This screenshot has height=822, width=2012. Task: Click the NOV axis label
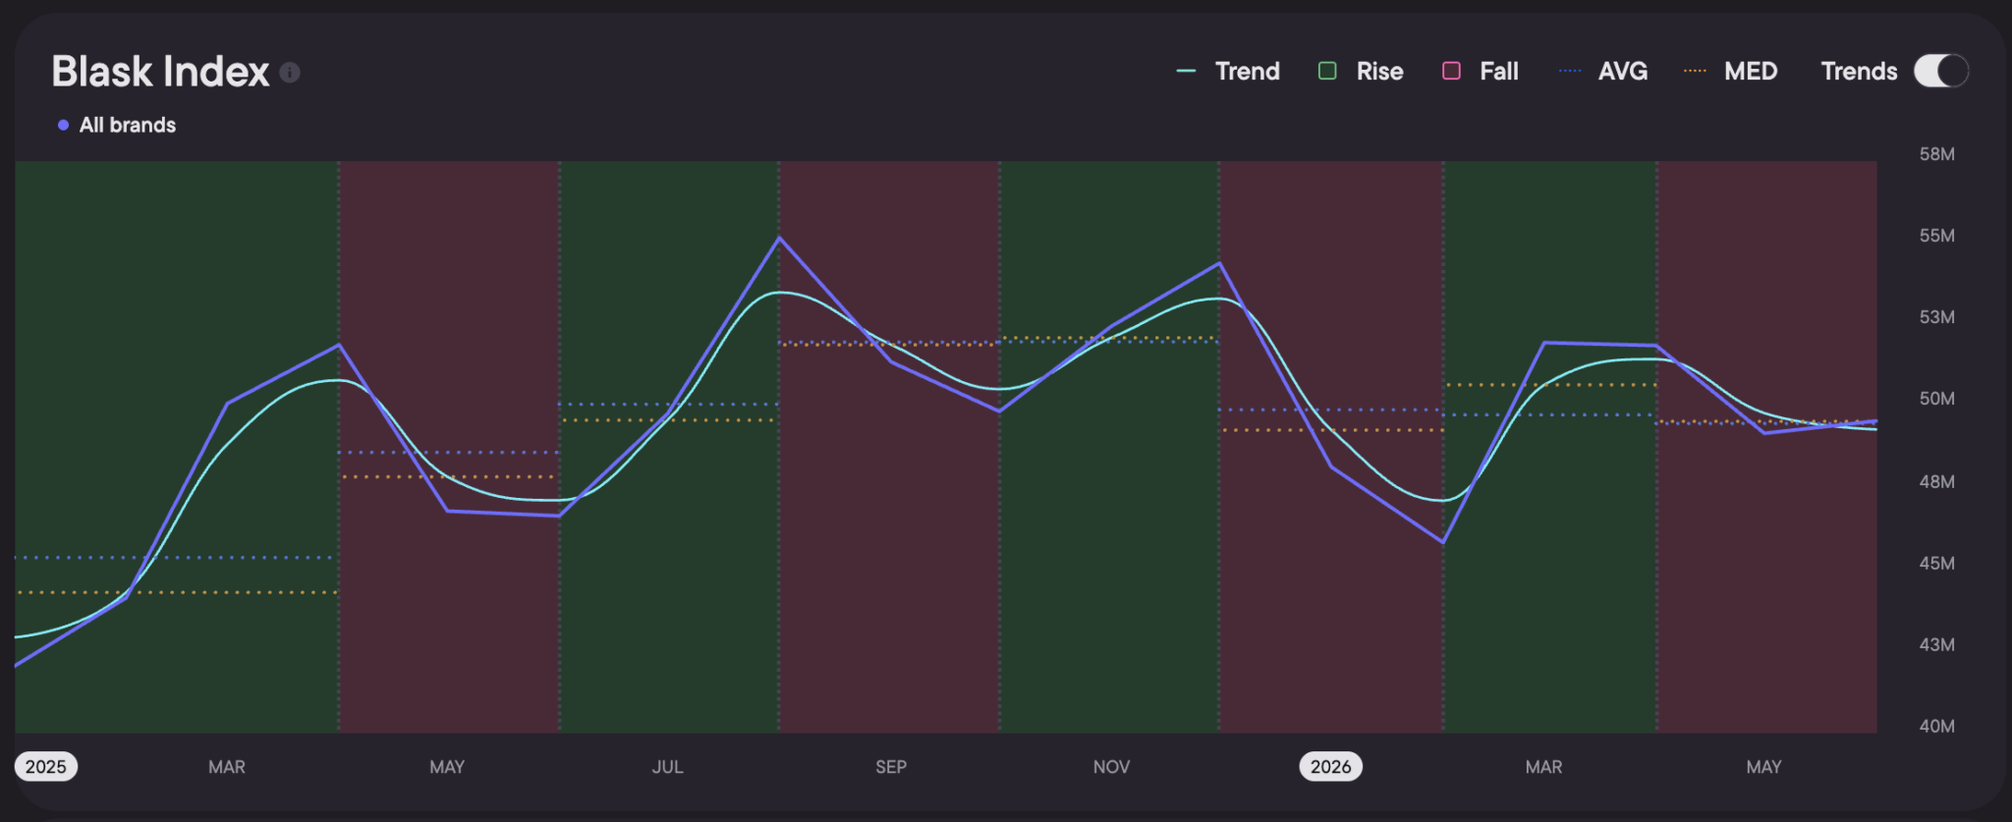1111,767
